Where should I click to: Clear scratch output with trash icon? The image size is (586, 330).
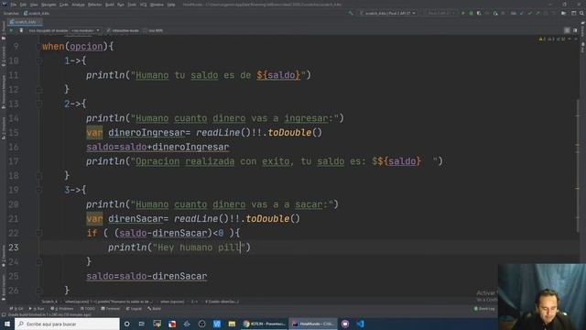(x=21, y=30)
